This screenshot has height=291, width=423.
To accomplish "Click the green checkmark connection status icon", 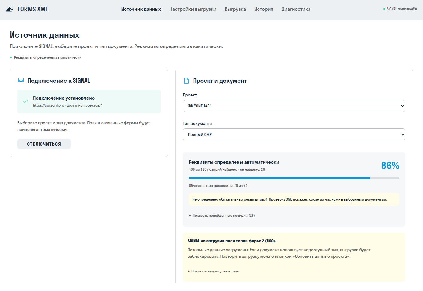I will (x=26, y=101).
